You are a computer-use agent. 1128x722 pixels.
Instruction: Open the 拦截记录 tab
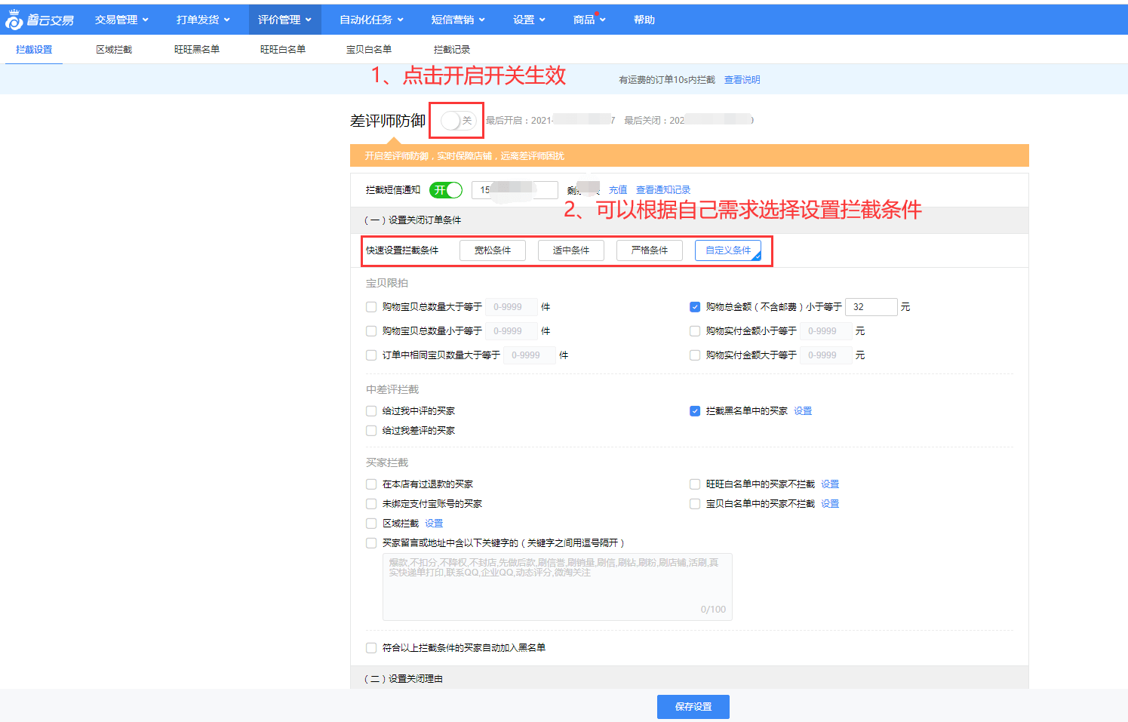point(452,50)
